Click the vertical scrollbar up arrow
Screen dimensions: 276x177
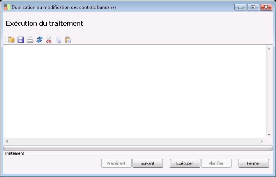pyautogui.click(x=269, y=49)
